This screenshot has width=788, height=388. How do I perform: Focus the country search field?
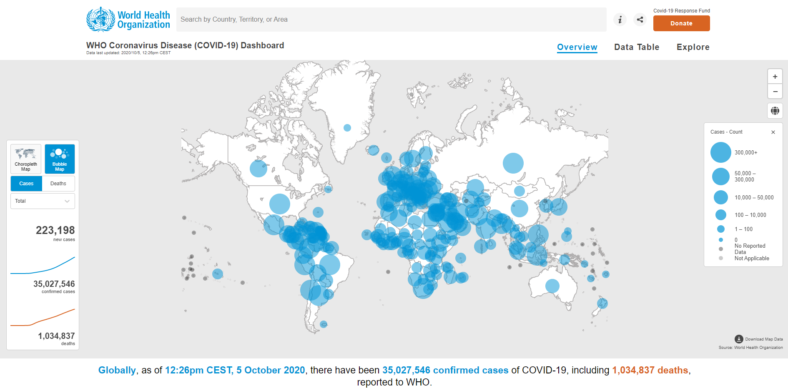391,20
